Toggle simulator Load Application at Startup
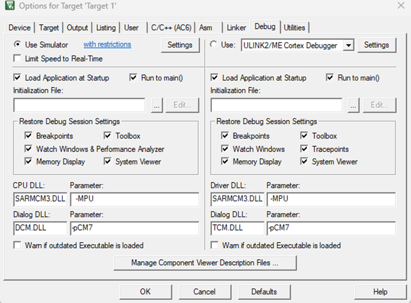411x303 pixels. [17, 78]
